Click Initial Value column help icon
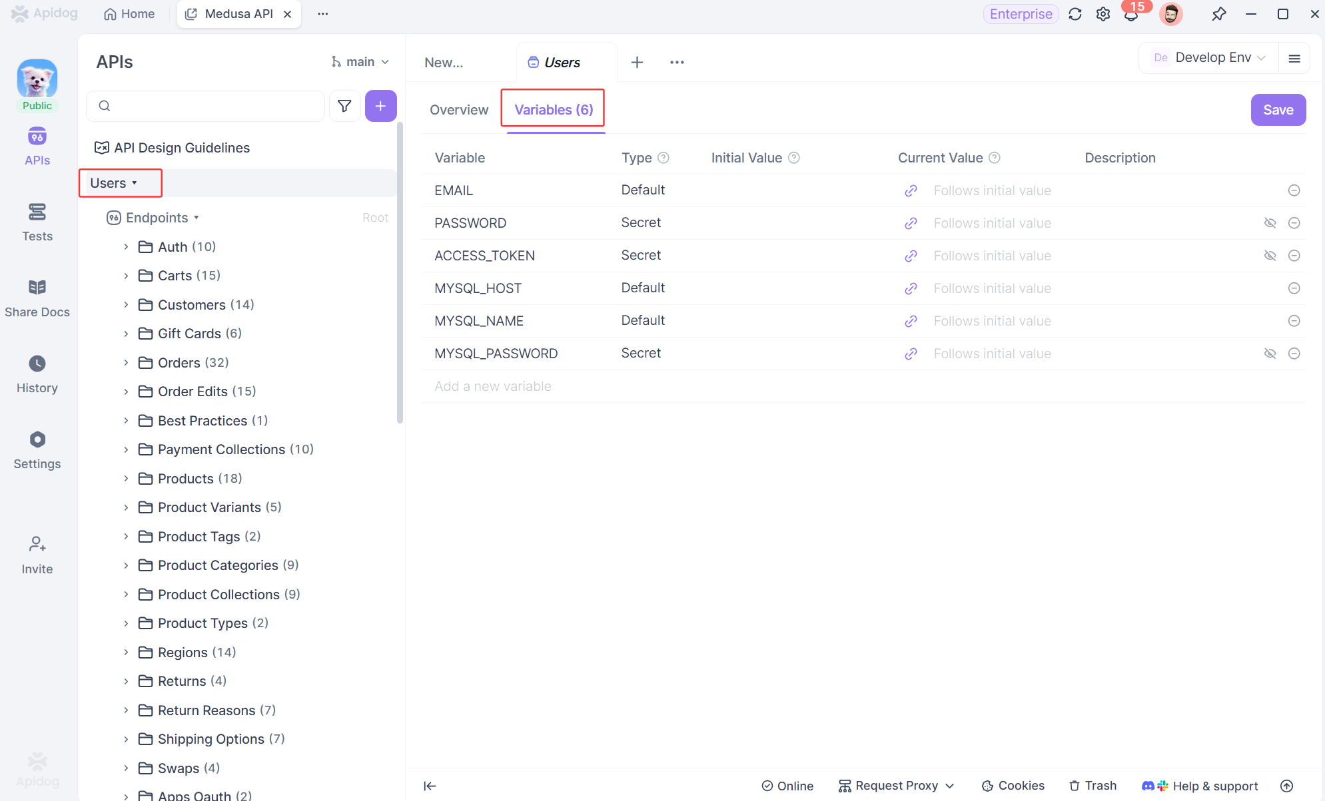Image resolution: width=1325 pixels, height=801 pixels. pyautogui.click(x=794, y=158)
